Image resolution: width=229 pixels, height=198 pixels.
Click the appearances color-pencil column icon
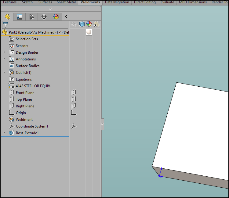89,24
